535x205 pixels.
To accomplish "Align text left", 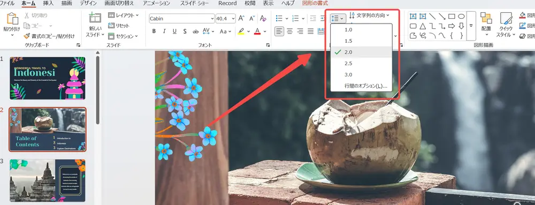I will pos(279,32).
